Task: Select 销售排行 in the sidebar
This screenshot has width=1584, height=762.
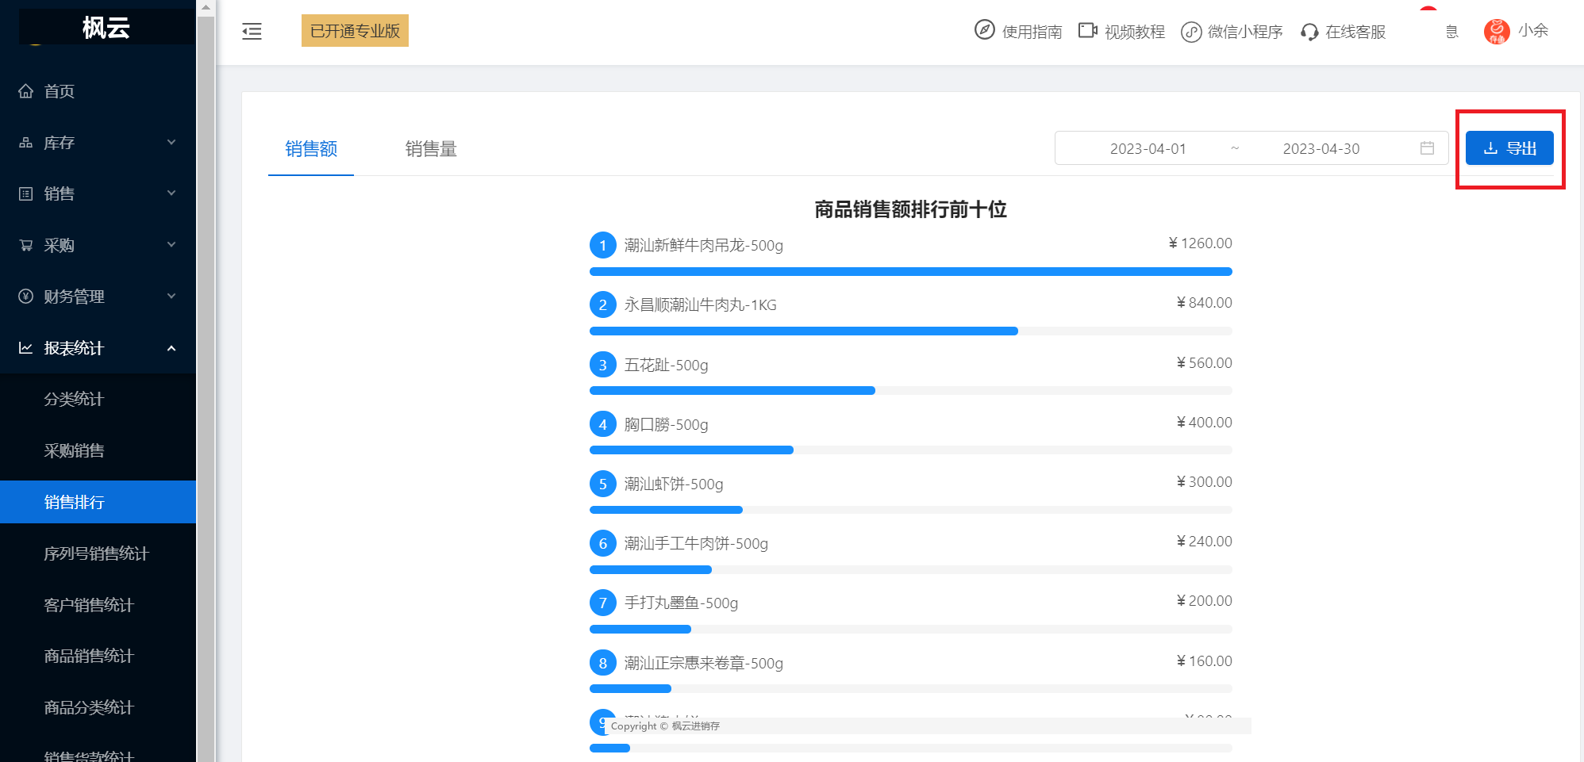Action: [x=98, y=502]
